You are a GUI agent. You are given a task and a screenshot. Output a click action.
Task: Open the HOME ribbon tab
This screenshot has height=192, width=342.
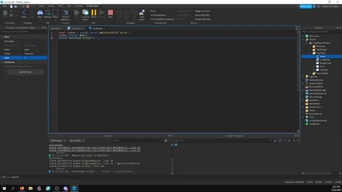(x=41, y=6)
